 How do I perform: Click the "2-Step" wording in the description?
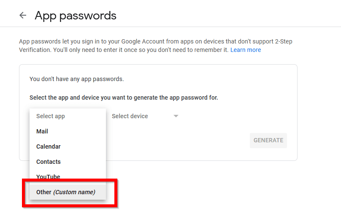pyautogui.click(x=284, y=41)
